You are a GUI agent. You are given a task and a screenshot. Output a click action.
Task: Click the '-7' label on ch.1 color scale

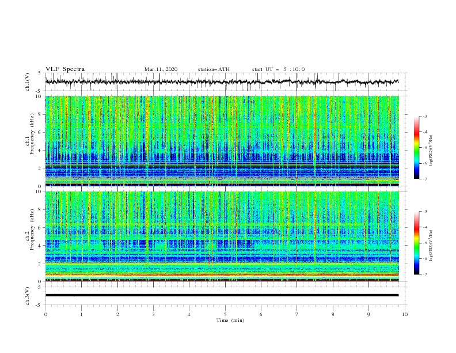425,179
